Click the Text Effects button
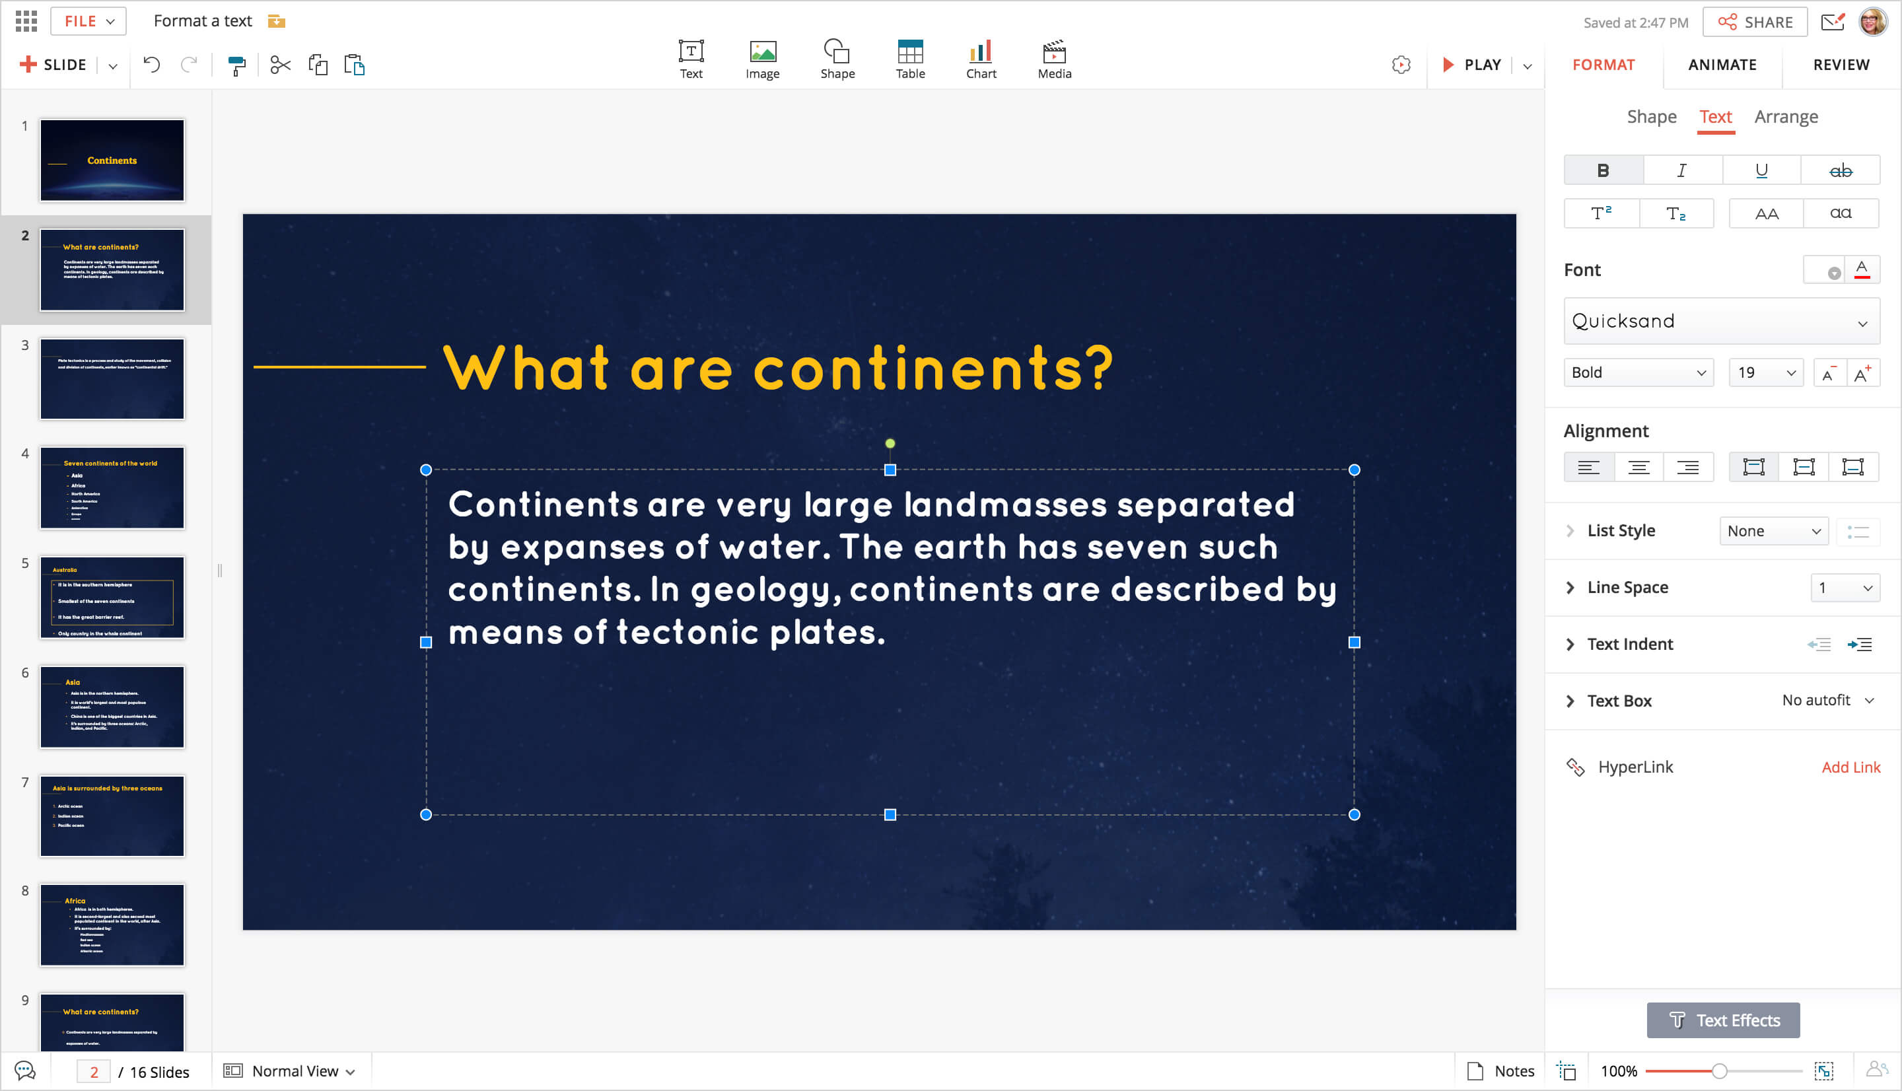This screenshot has height=1091, width=1902. coord(1722,1020)
